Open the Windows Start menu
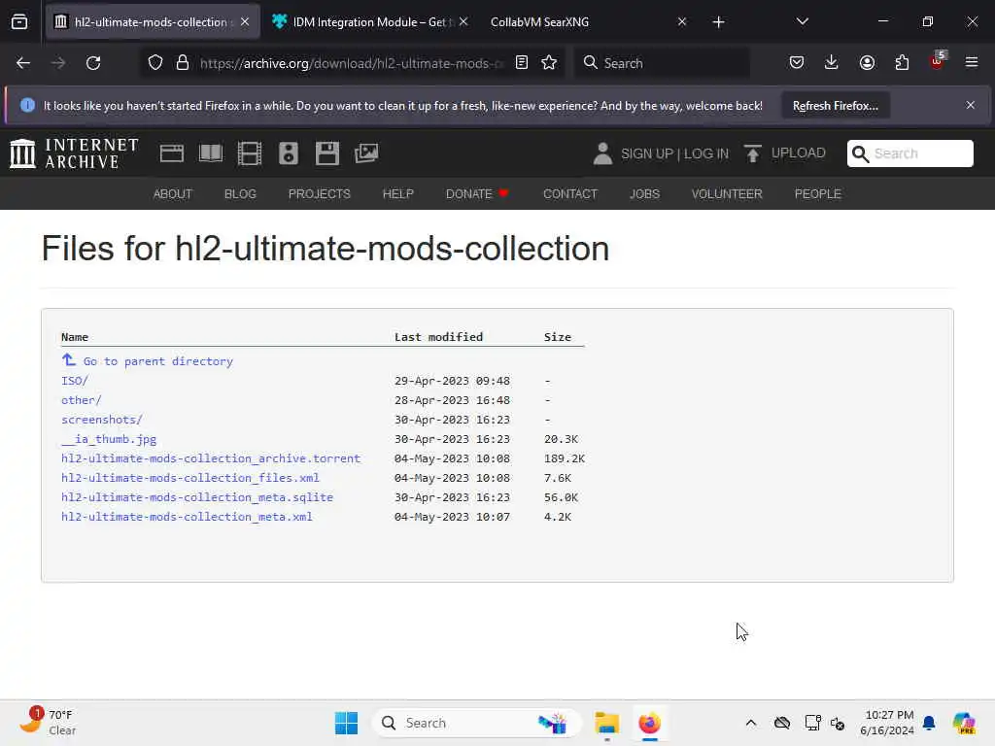The width and height of the screenshot is (995, 746). [x=347, y=723]
